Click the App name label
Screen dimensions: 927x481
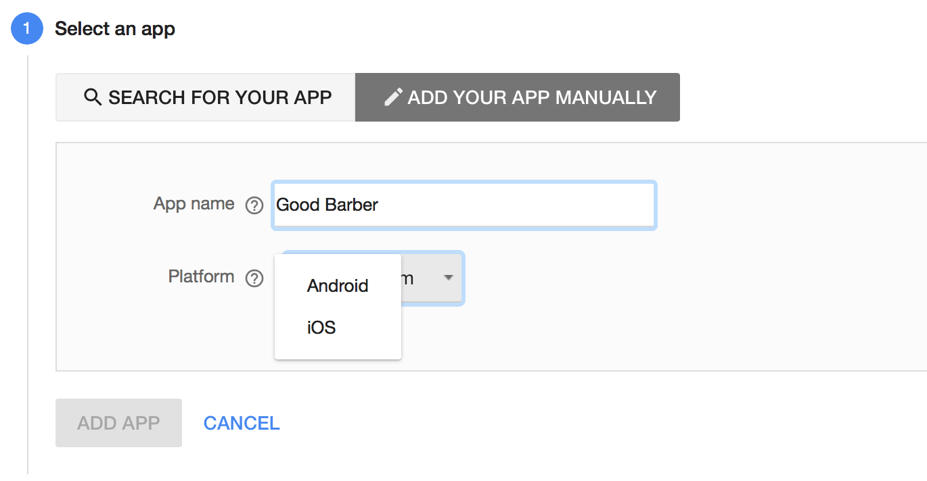(x=194, y=204)
